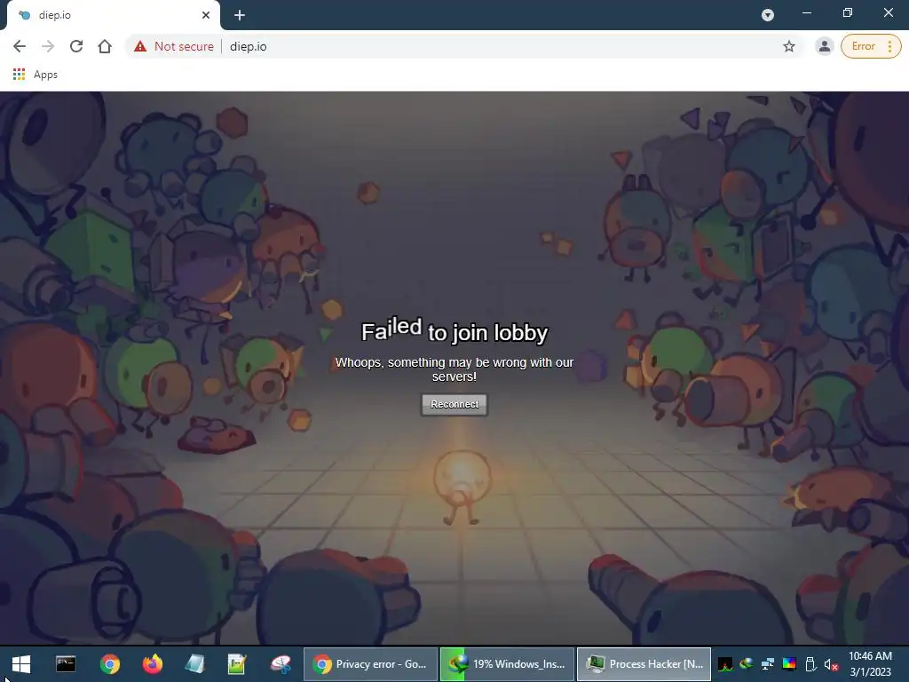Reload the diep.io page

click(x=76, y=46)
